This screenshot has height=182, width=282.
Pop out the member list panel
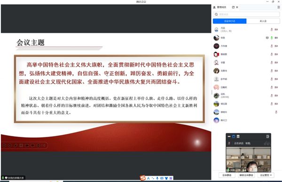click(233, 7)
